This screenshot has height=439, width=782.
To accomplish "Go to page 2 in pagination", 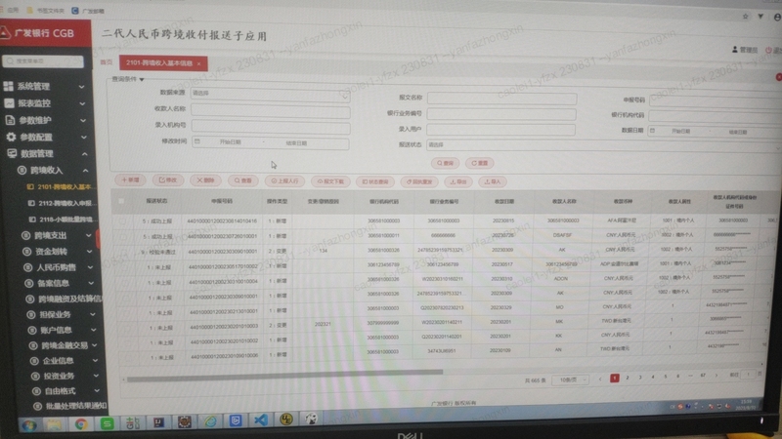I will (x=628, y=378).
